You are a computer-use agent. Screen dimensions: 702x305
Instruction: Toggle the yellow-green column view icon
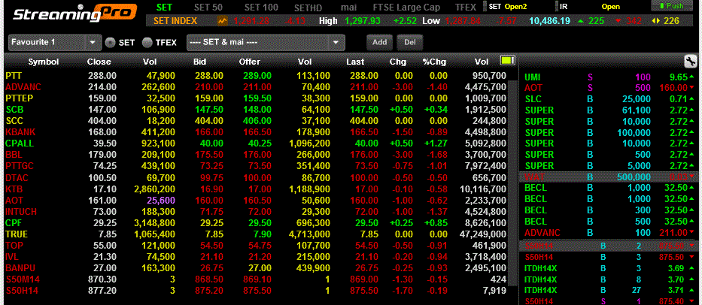tap(508, 61)
